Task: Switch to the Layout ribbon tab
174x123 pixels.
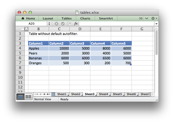Action: (x=48, y=18)
